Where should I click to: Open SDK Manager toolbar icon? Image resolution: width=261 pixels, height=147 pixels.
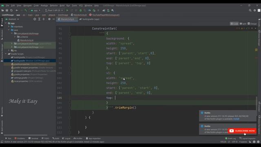(x=113, y=10)
